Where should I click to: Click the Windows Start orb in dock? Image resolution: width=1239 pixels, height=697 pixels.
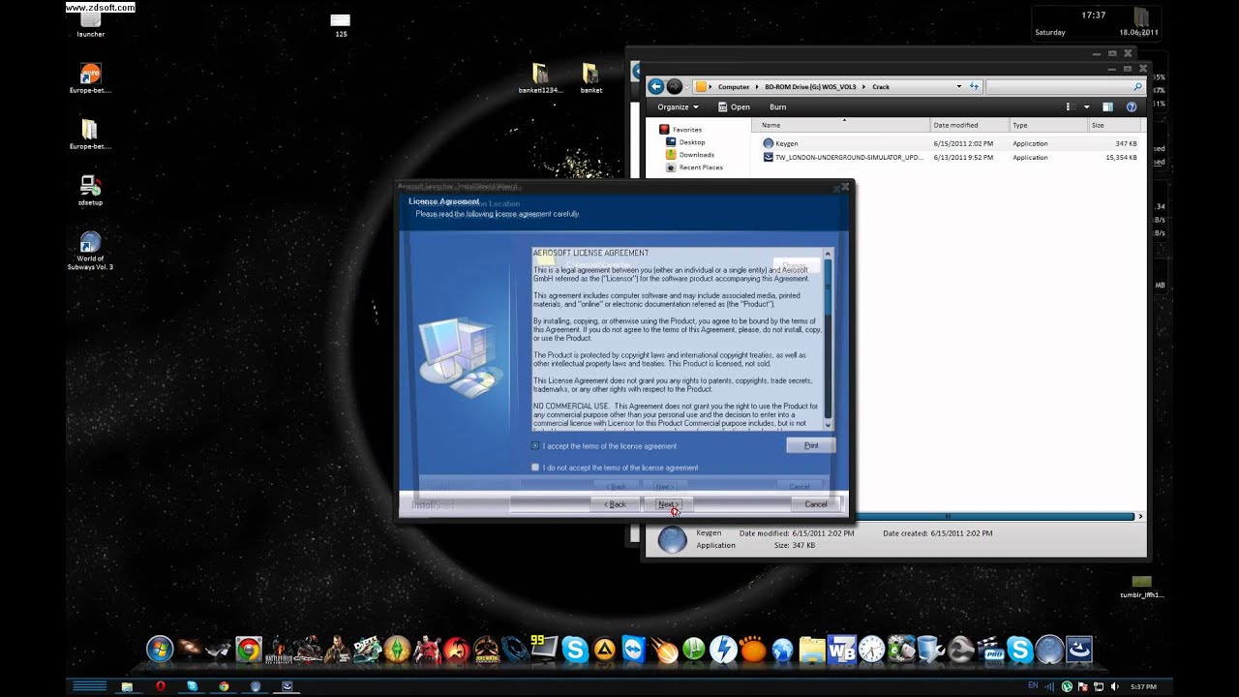coord(160,649)
